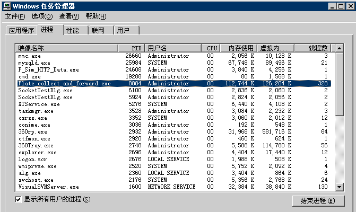Click the Task Manager title bar icon
This screenshot has height=212, width=356.
pos(7,6)
